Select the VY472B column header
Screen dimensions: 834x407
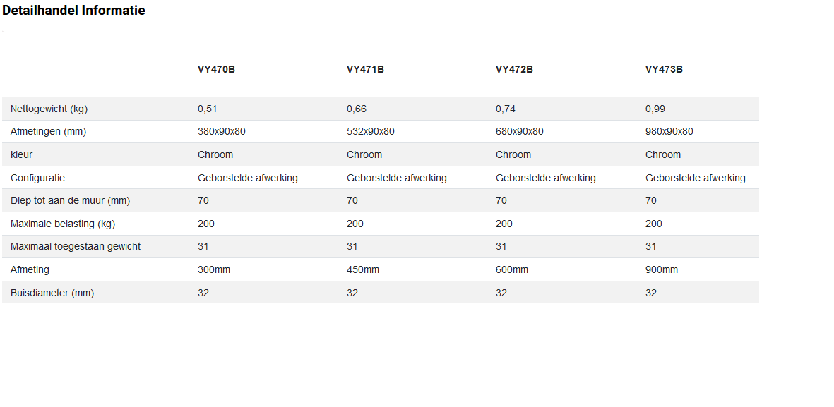click(x=514, y=69)
